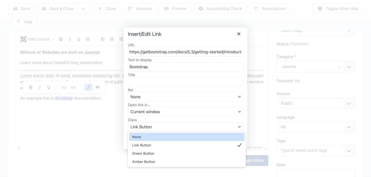
Task: Edit the Text to display field
Action: [185, 67]
